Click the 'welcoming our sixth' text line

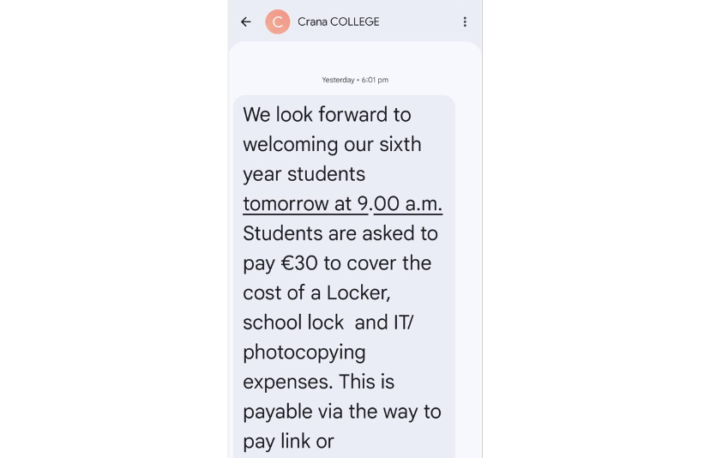pos(332,144)
